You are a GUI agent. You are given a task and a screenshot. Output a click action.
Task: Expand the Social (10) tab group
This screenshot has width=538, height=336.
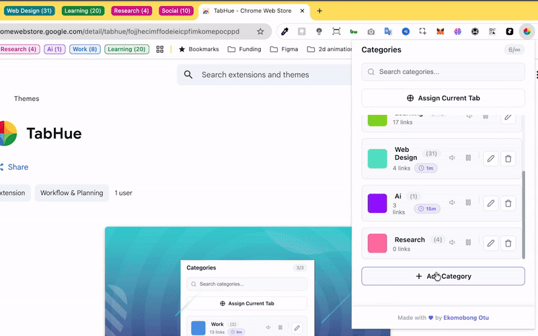click(176, 11)
